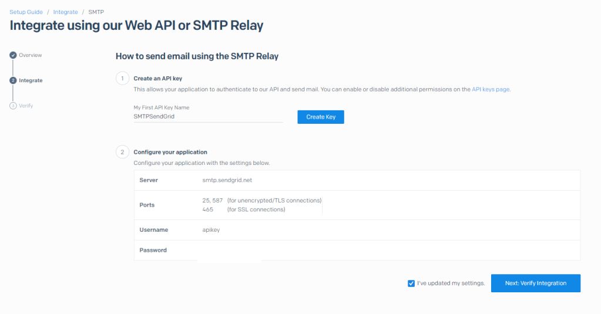
Task: Select the Integrate step label in the sidebar
Action: pos(31,80)
